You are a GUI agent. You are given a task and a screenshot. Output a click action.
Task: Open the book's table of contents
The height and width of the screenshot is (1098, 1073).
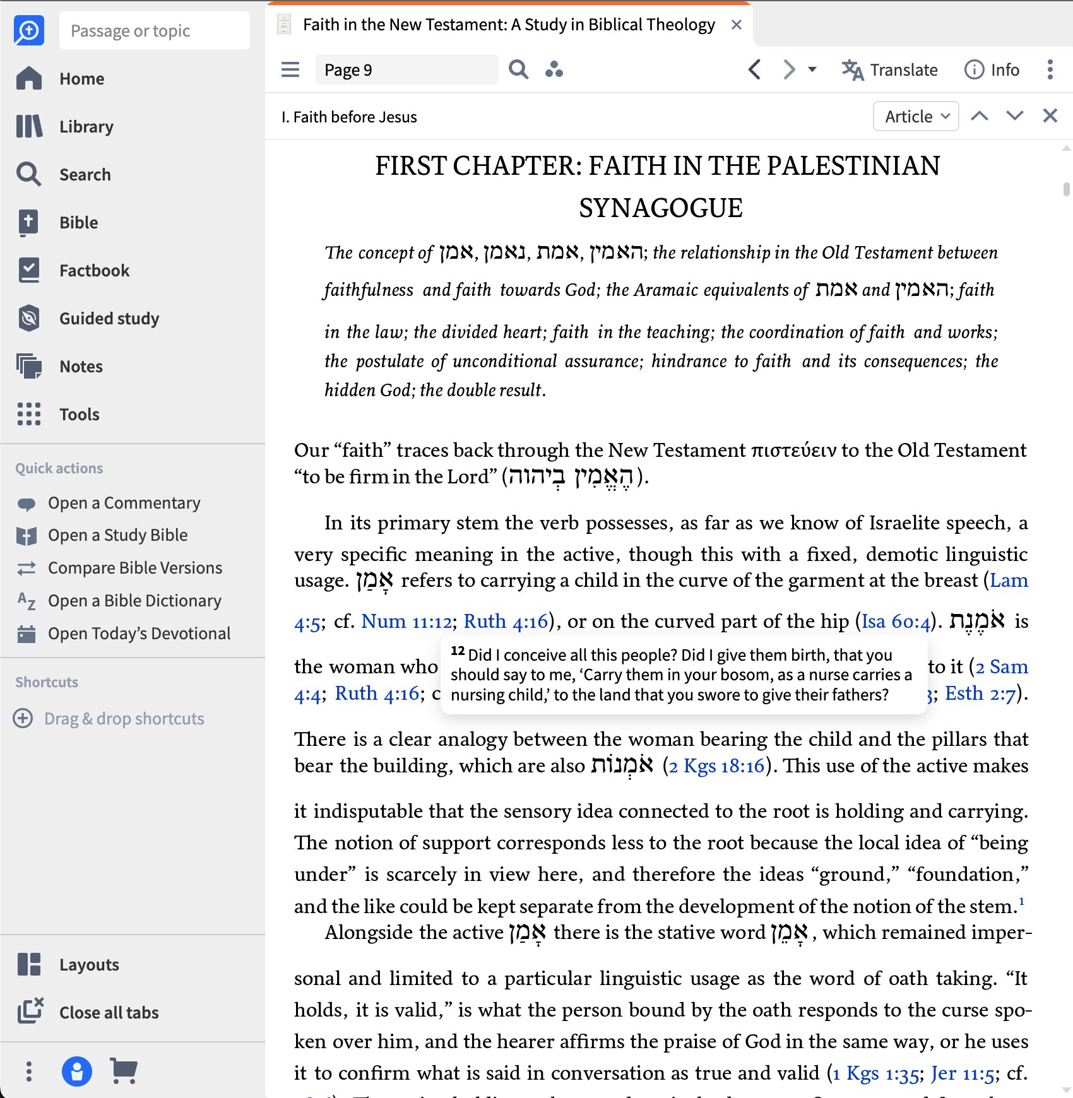point(290,69)
